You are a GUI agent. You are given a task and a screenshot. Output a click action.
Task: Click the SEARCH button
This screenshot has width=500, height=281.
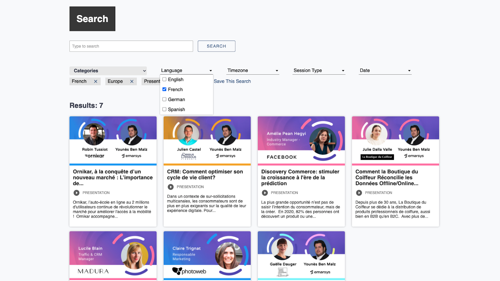(x=217, y=46)
